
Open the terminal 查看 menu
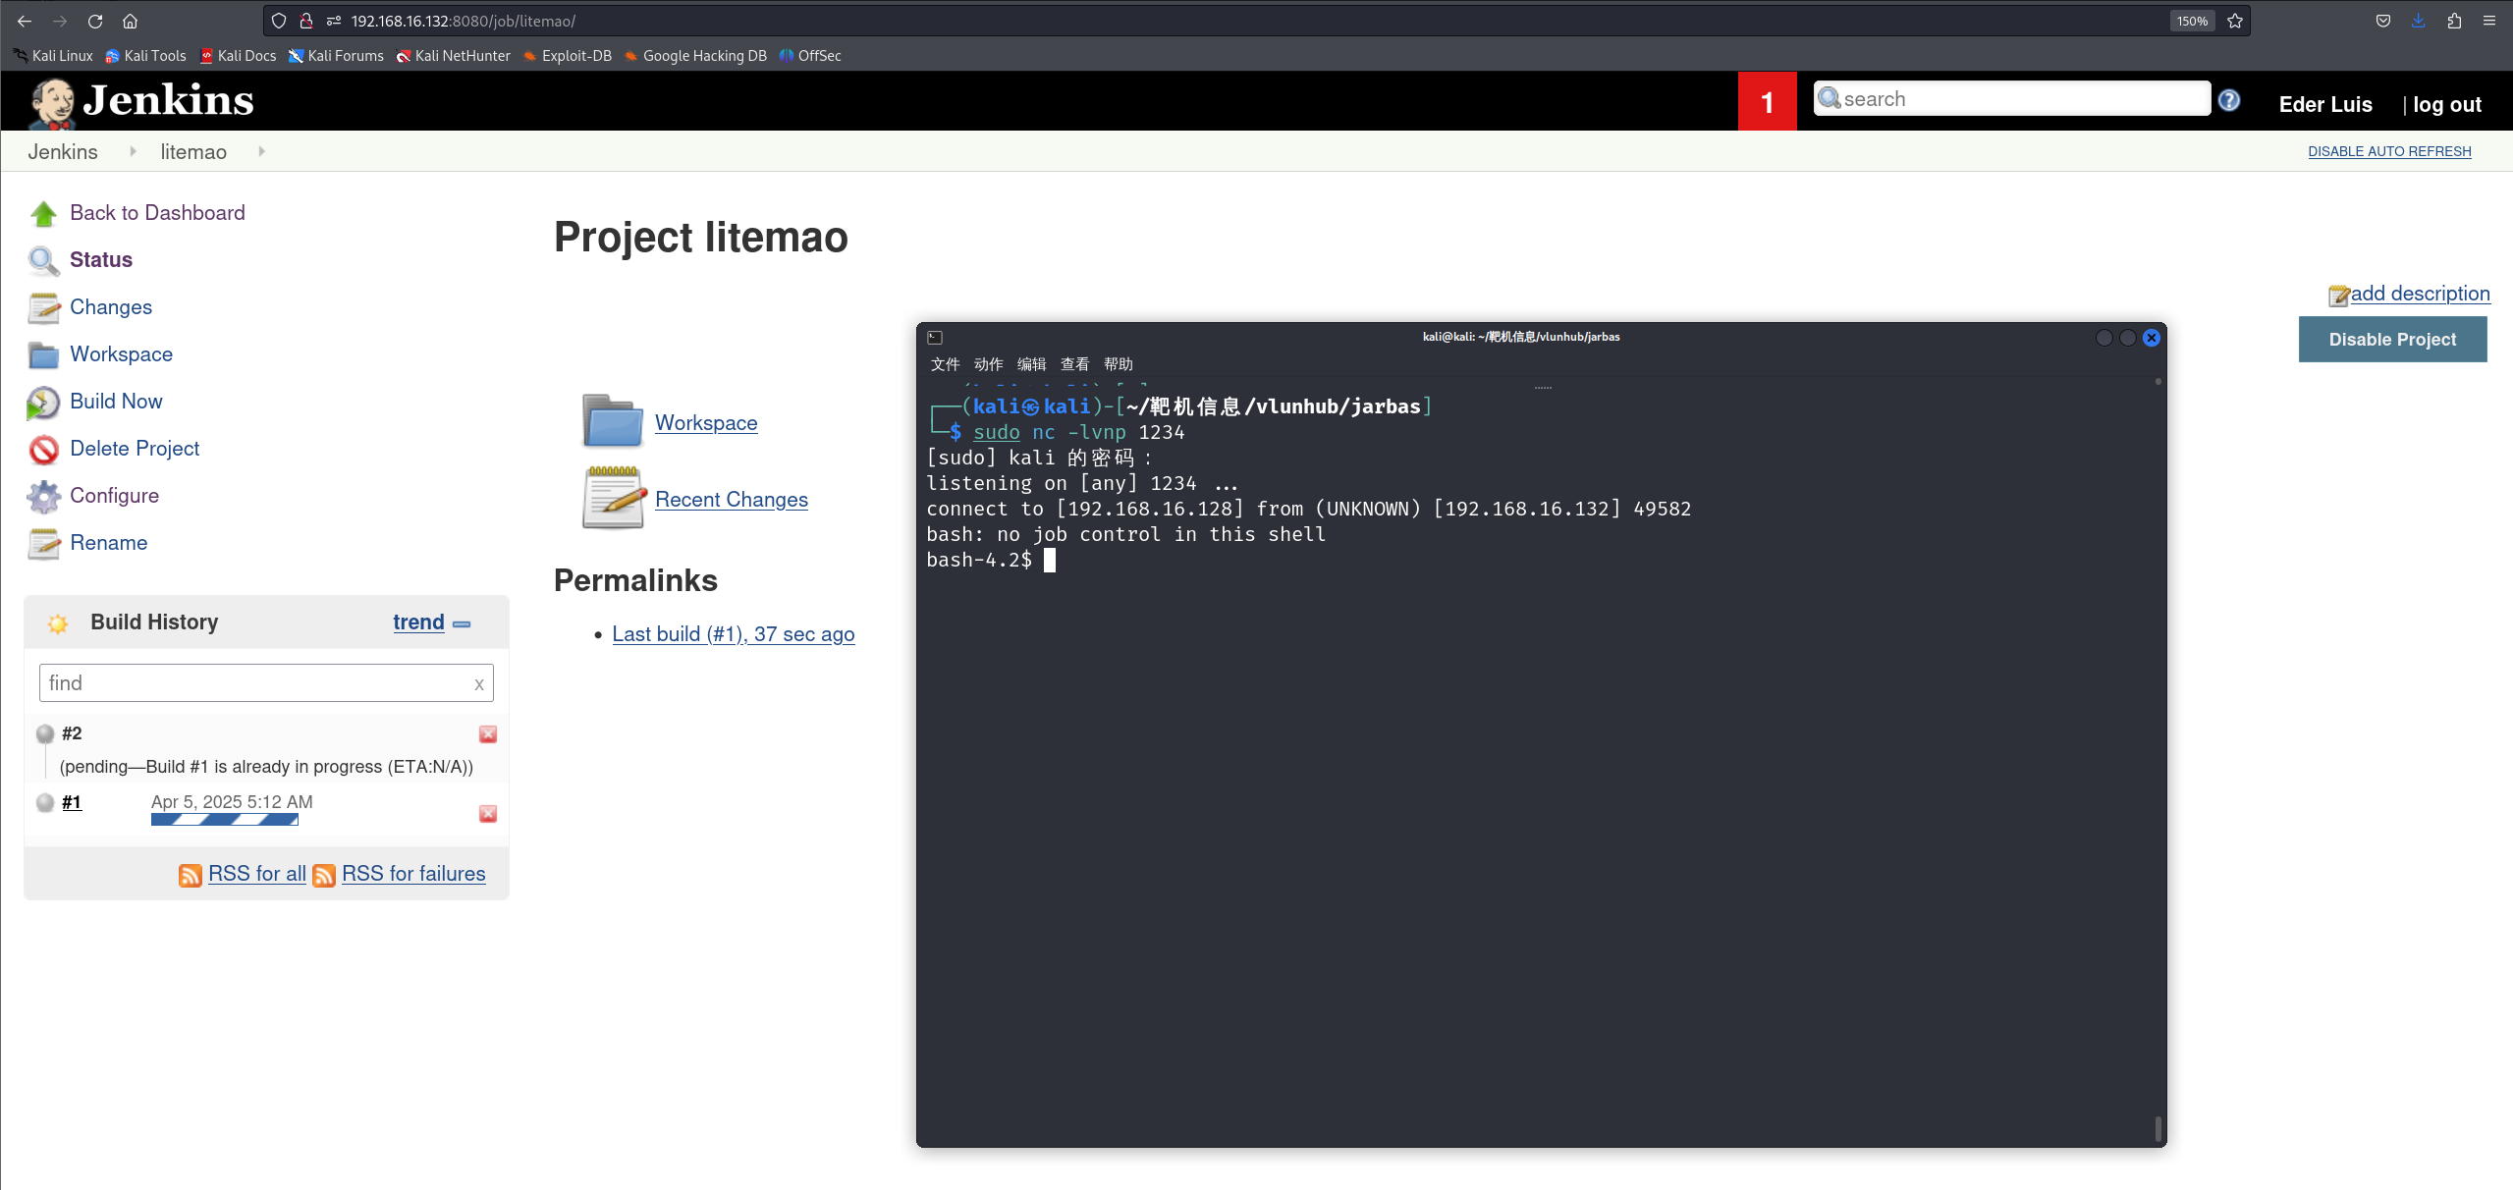(x=1074, y=364)
